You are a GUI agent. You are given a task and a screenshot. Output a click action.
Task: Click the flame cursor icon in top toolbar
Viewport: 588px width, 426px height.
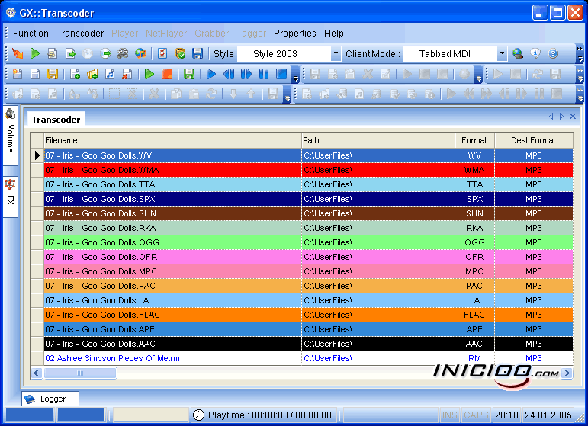[18, 53]
